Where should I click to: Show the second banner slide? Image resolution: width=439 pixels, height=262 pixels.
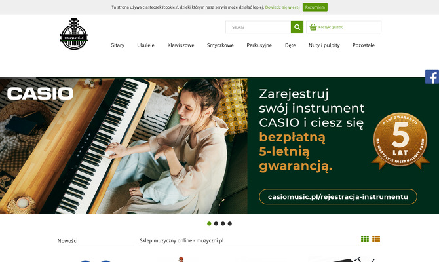(x=216, y=223)
